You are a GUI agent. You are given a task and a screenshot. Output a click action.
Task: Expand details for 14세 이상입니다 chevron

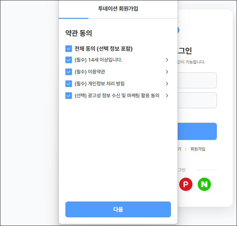[x=167, y=60]
